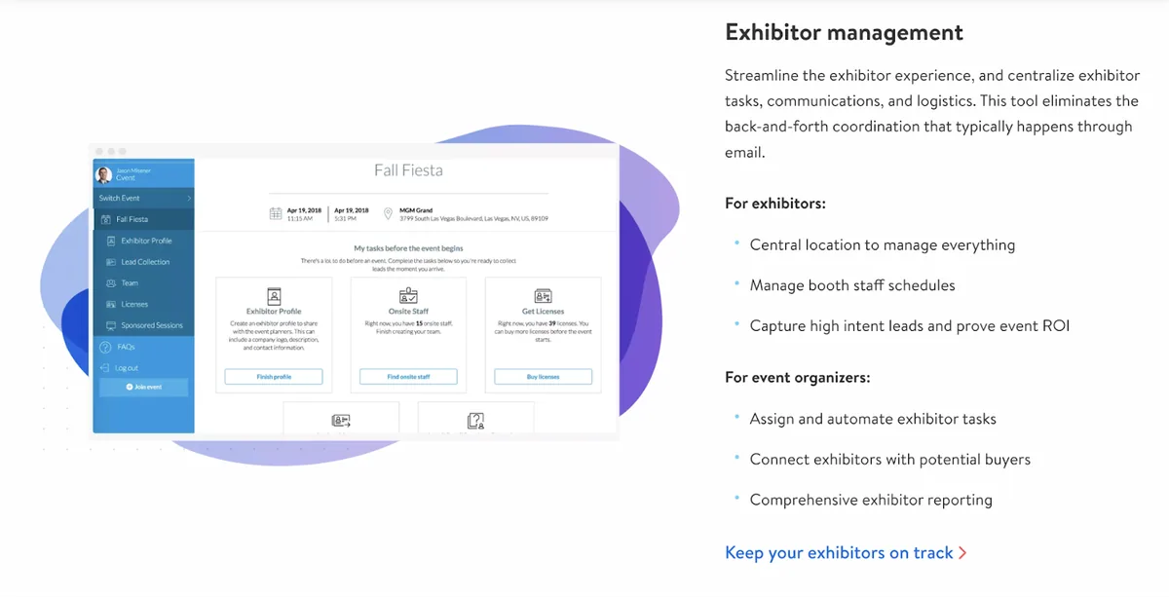Click the Finish profile button

[x=274, y=376]
